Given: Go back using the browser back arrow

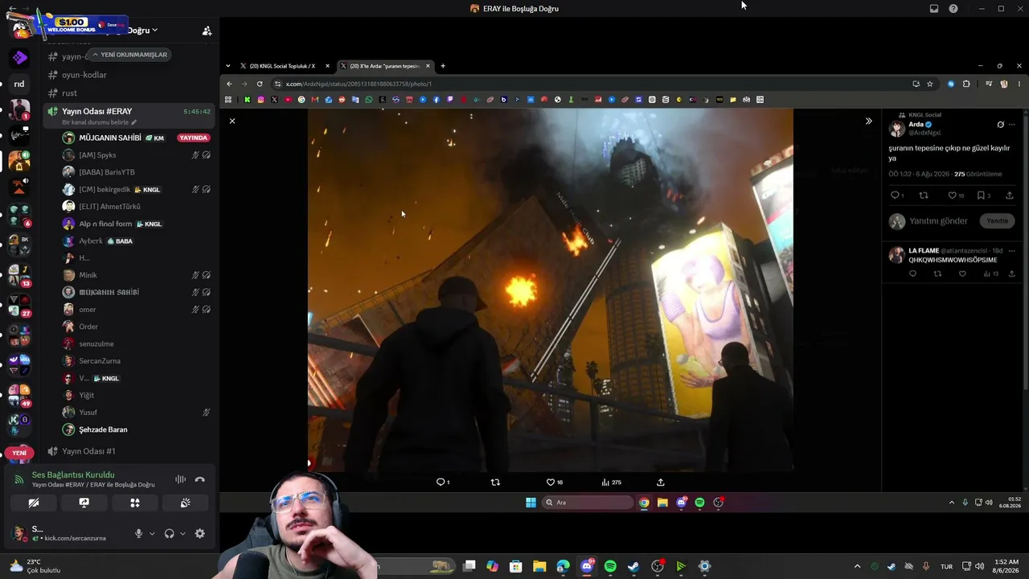Looking at the screenshot, I should click(x=229, y=84).
